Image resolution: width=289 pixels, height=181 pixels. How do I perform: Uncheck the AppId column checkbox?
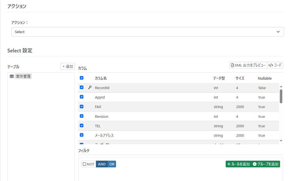82,97
